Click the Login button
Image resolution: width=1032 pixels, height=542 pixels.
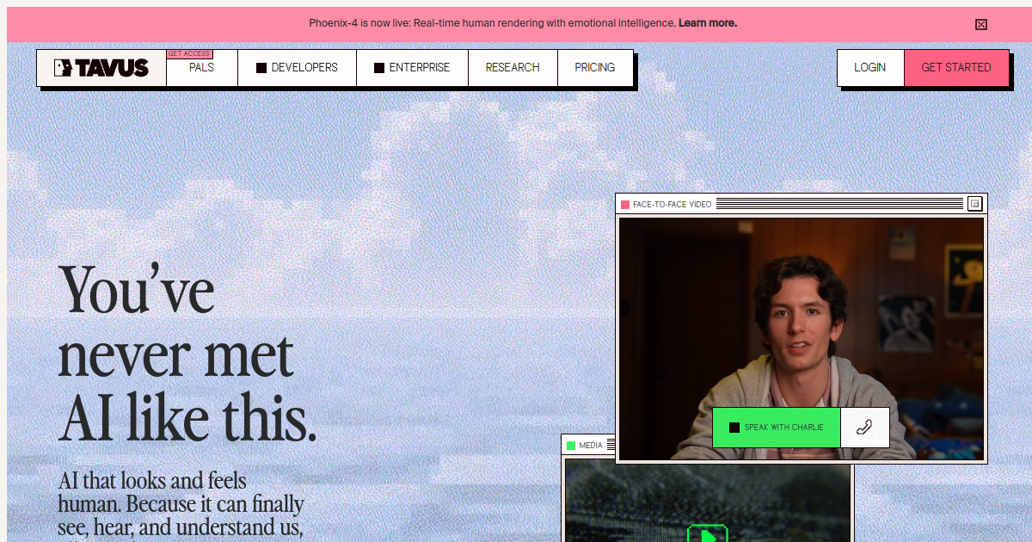[x=869, y=68]
